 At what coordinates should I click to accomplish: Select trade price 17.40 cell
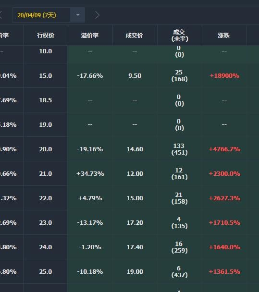click(135, 247)
